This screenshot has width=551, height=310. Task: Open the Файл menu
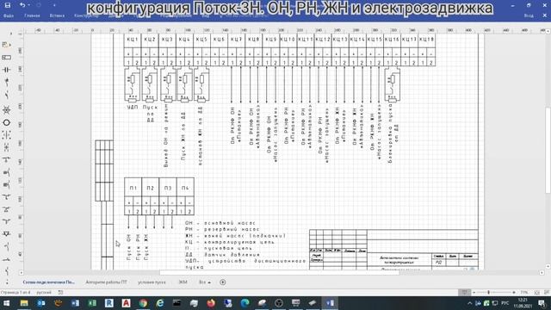pyautogui.click(x=9, y=15)
